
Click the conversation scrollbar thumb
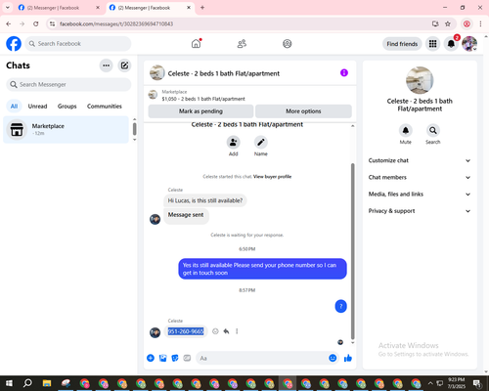[x=352, y=251]
